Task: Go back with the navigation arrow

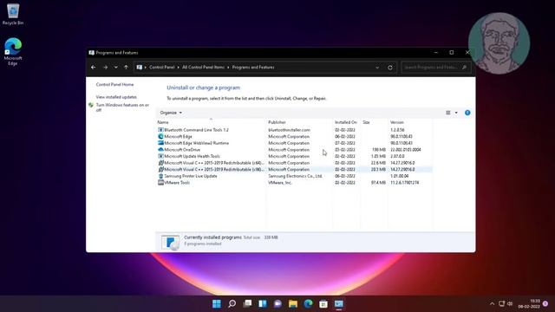Action: tap(93, 68)
